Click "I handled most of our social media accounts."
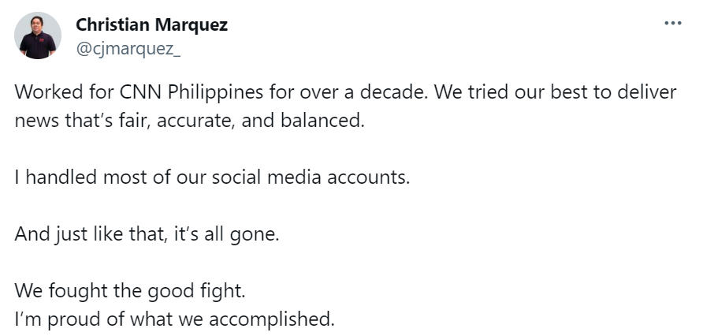The height and width of the screenshot is (336, 703). click(x=213, y=177)
